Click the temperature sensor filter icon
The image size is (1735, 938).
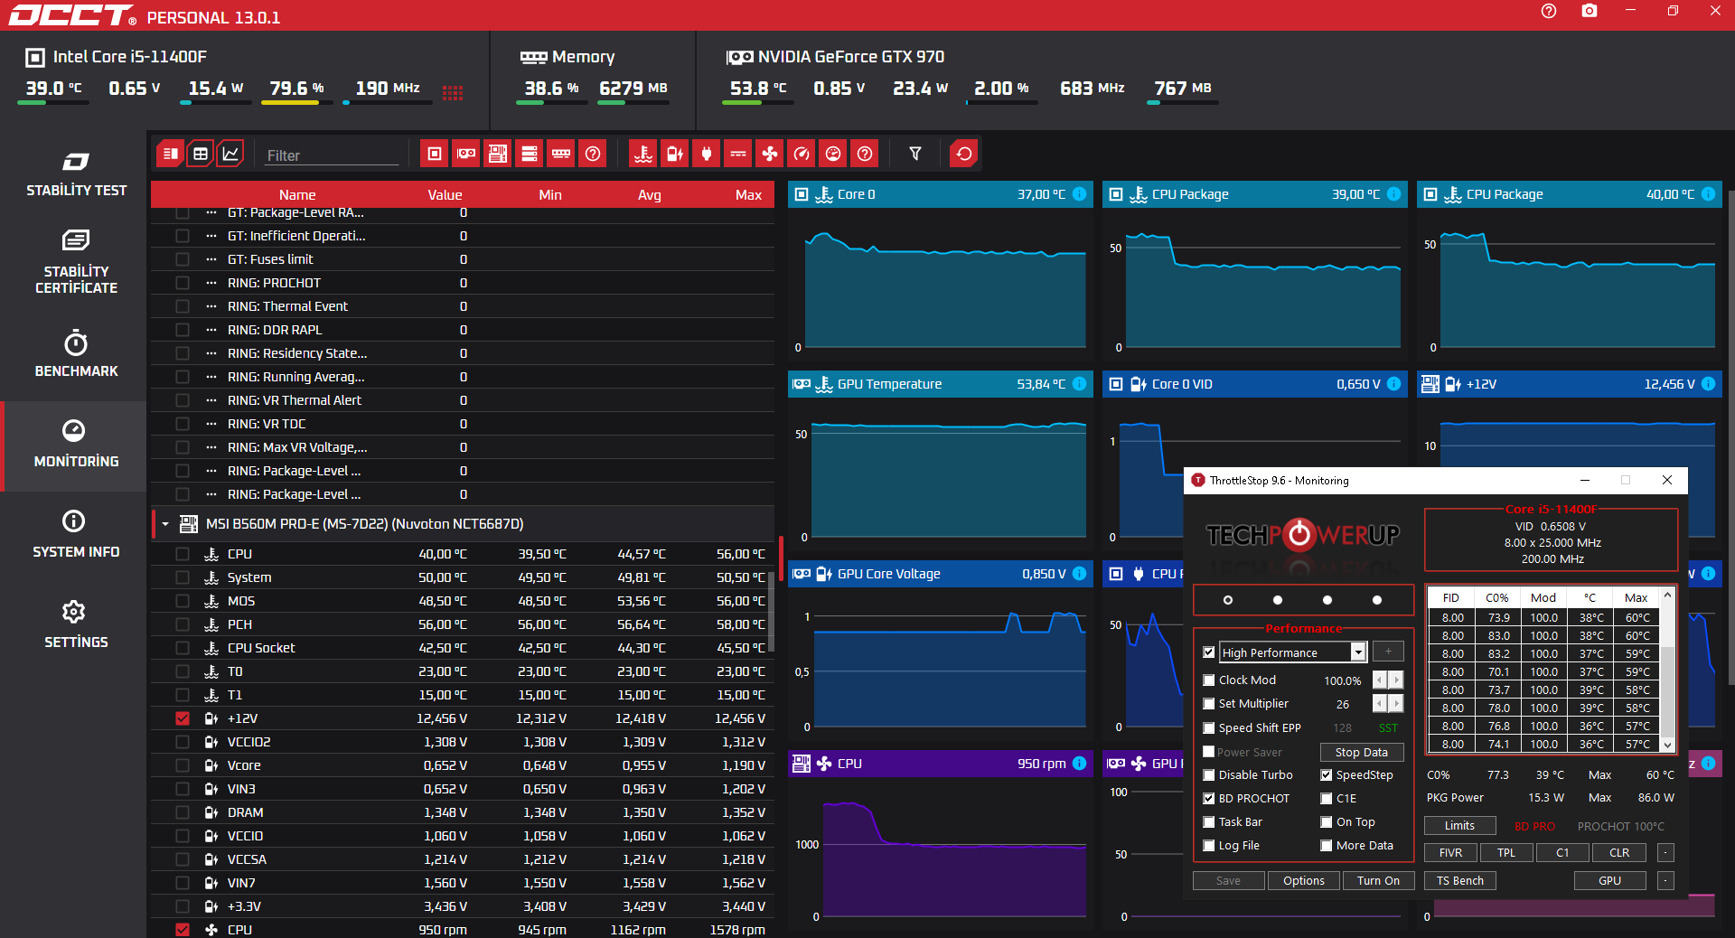click(x=642, y=154)
